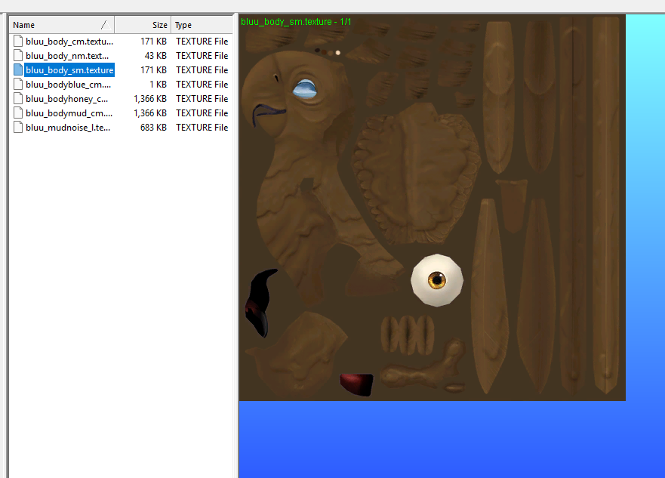The width and height of the screenshot is (665, 478).
Task: Click the TEXTURE File type of bluu_mudnoise_l.te...
Action: [202, 128]
